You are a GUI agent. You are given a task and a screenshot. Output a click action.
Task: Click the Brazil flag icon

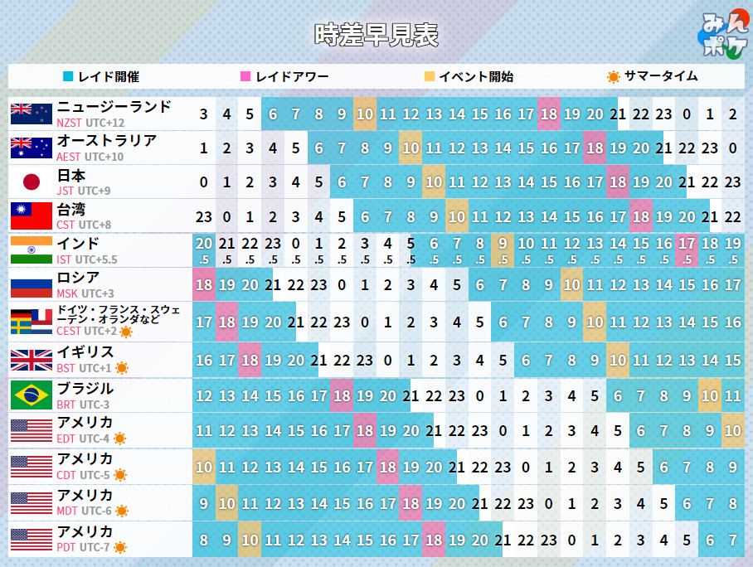coord(32,395)
